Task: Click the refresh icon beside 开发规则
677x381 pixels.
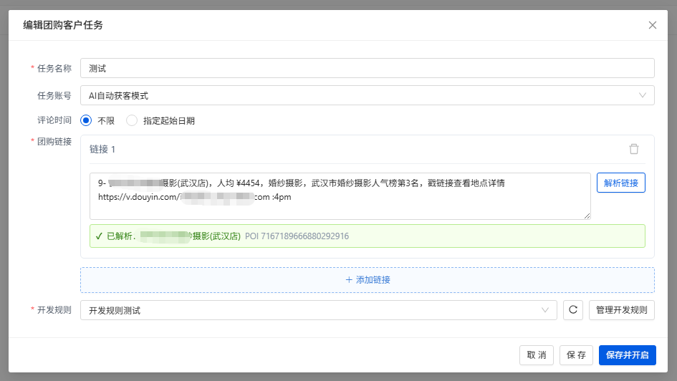Action: pos(573,310)
